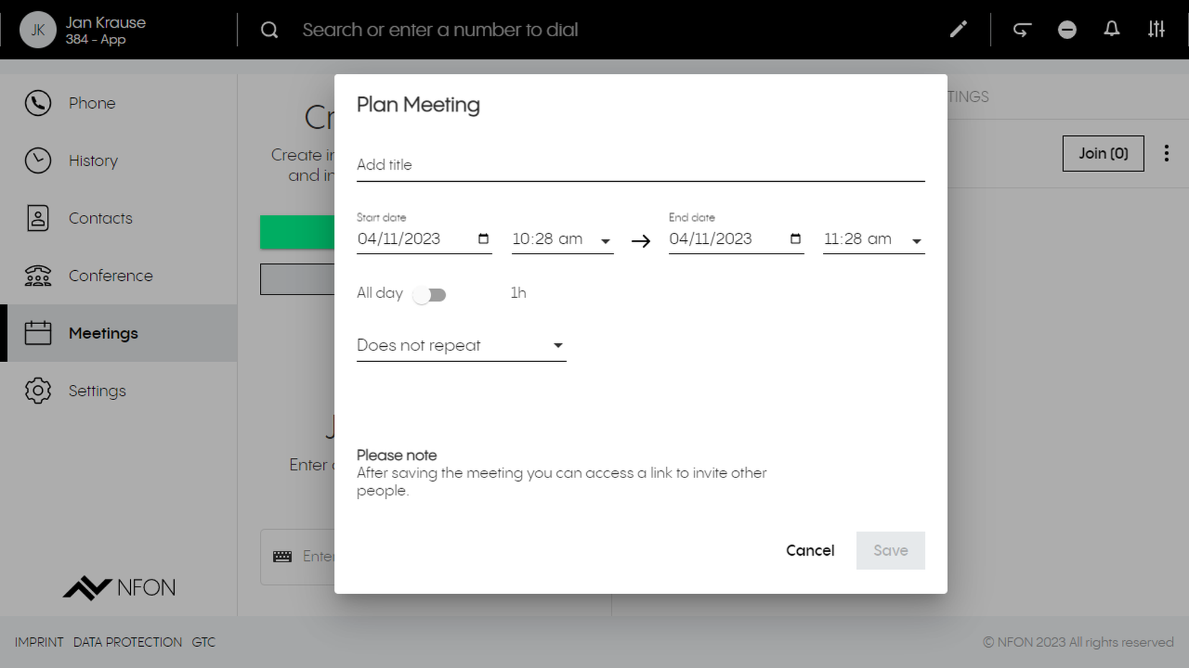This screenshot has width=1189, height=668.
Task: Open the start date calendar picker icon
Action: 483,239
